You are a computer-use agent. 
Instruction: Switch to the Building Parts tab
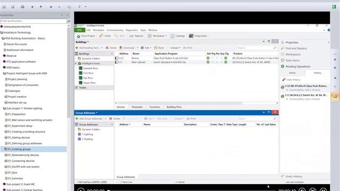tap(174, 107)
